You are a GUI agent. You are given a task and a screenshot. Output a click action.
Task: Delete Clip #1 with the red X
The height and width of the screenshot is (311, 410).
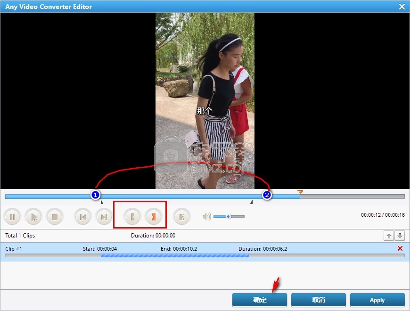coord(400,248)
